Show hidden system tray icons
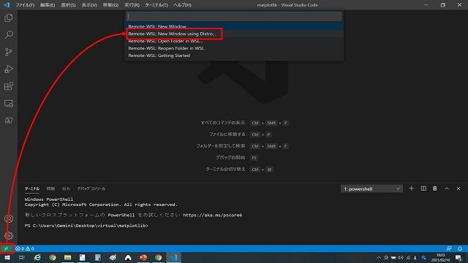This screenshot has height=263, width=468. [x=379, y=258]
